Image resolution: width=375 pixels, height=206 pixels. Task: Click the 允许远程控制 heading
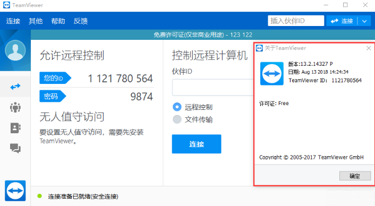pyautogui.click(x=72, y=55)
